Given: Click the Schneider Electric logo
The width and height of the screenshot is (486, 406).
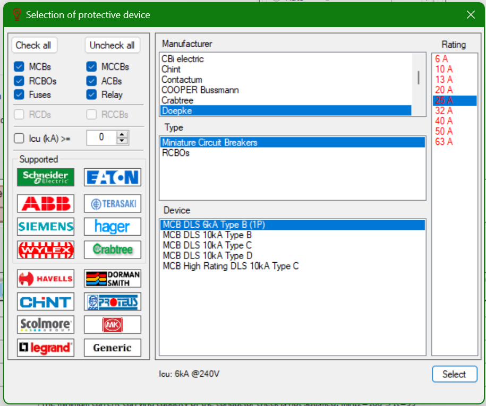Looking at the screenshot, I should point(46,177).
